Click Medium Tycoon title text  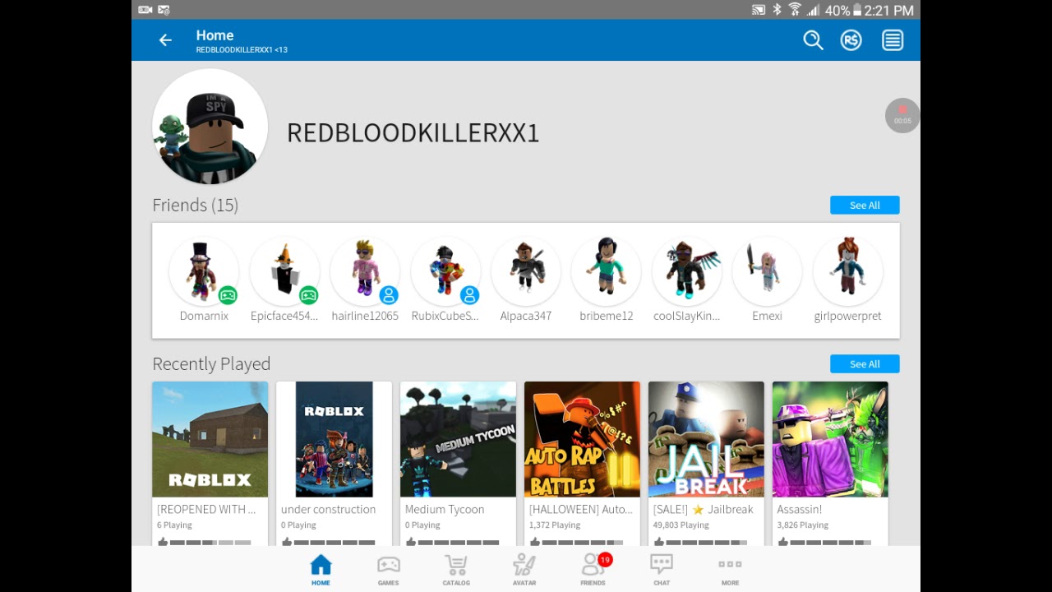[x=445, y=510]
